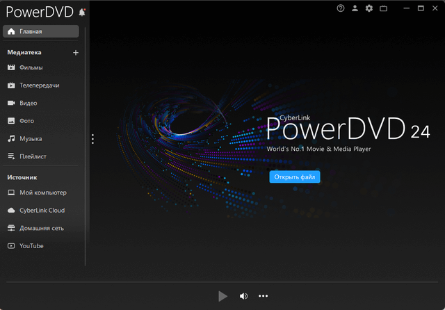Select Главная in the sidebar
Image resolution: width=445 pixels, height=310 pixels.
click(x=40, y=32)
